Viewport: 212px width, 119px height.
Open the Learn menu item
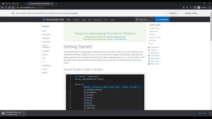(x=112, y=20)
